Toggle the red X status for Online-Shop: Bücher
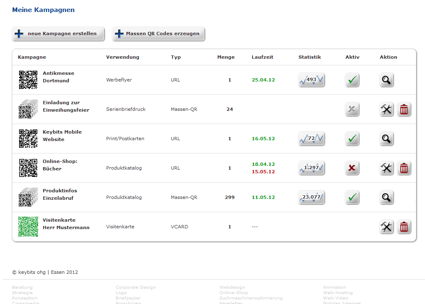 (352, 168)
